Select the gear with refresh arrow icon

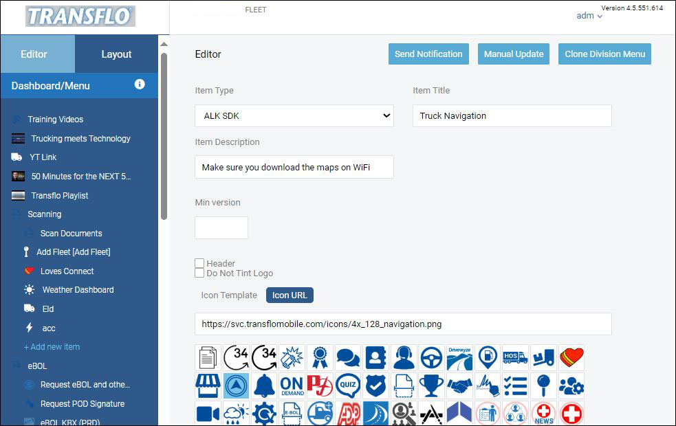(264, 413)
